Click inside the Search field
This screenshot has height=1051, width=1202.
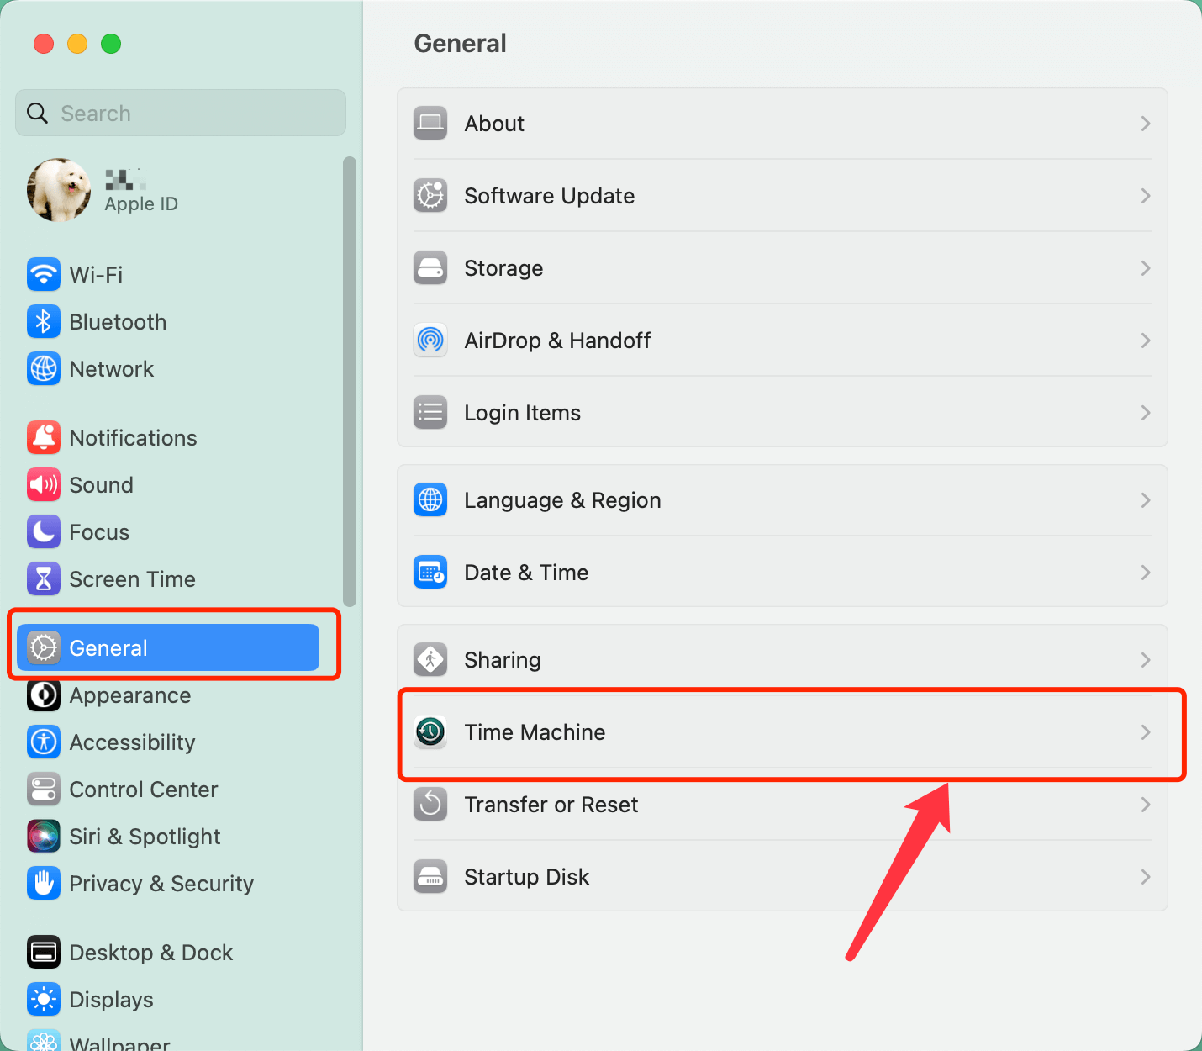tap(180, 113)
